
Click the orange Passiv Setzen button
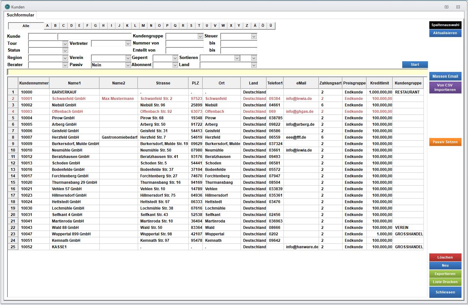click(x=445, y=142)
